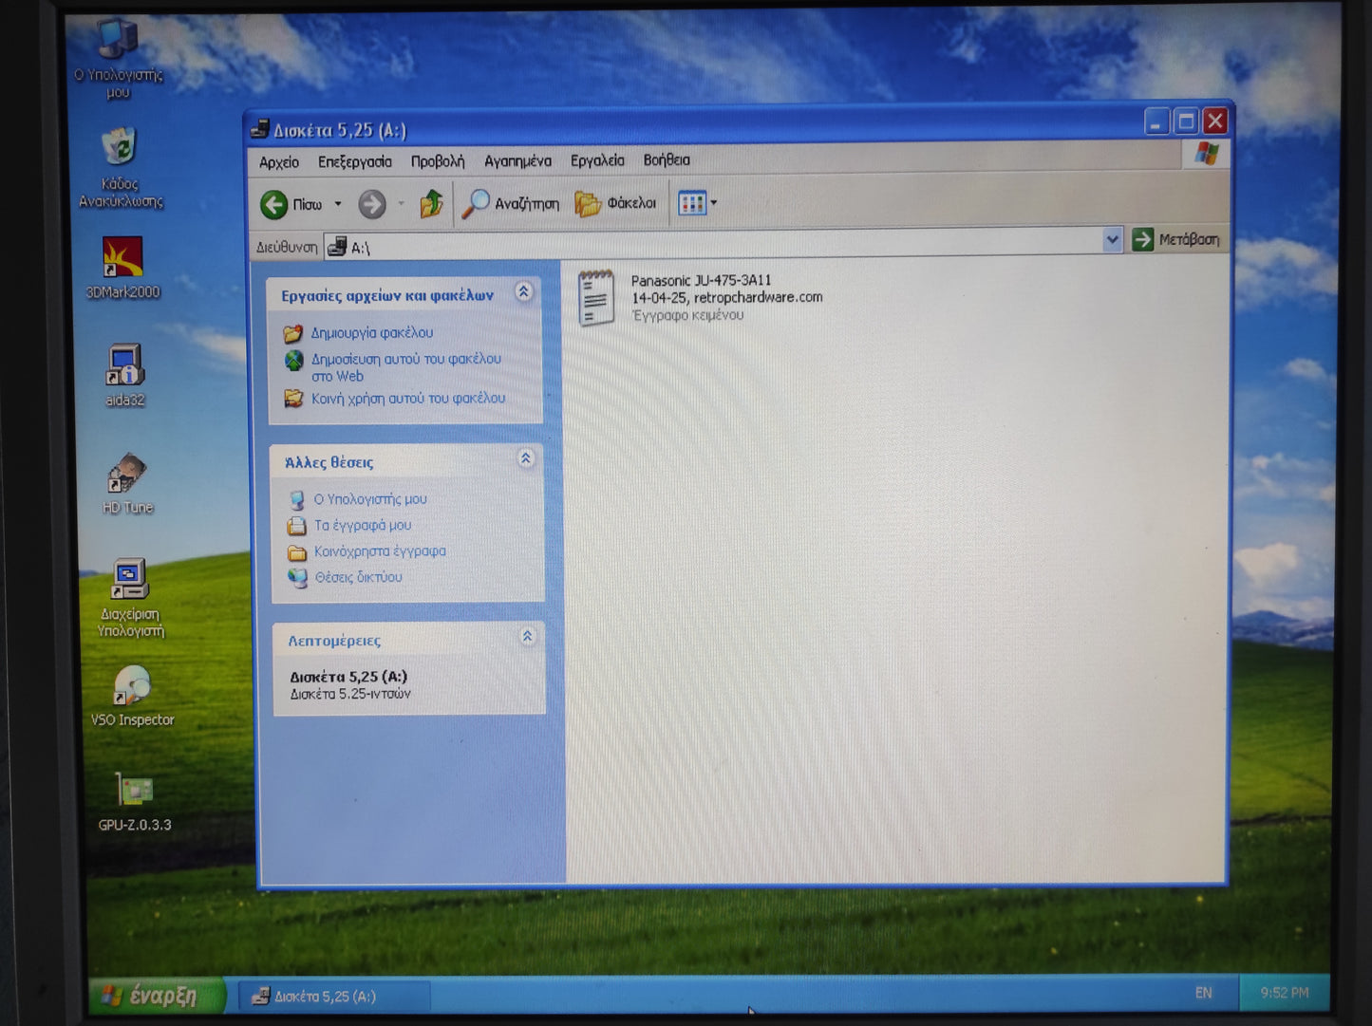This screenshot has height=1026, width=1372.
Task: Go up one folder level icon
Action: pos(431,203)
